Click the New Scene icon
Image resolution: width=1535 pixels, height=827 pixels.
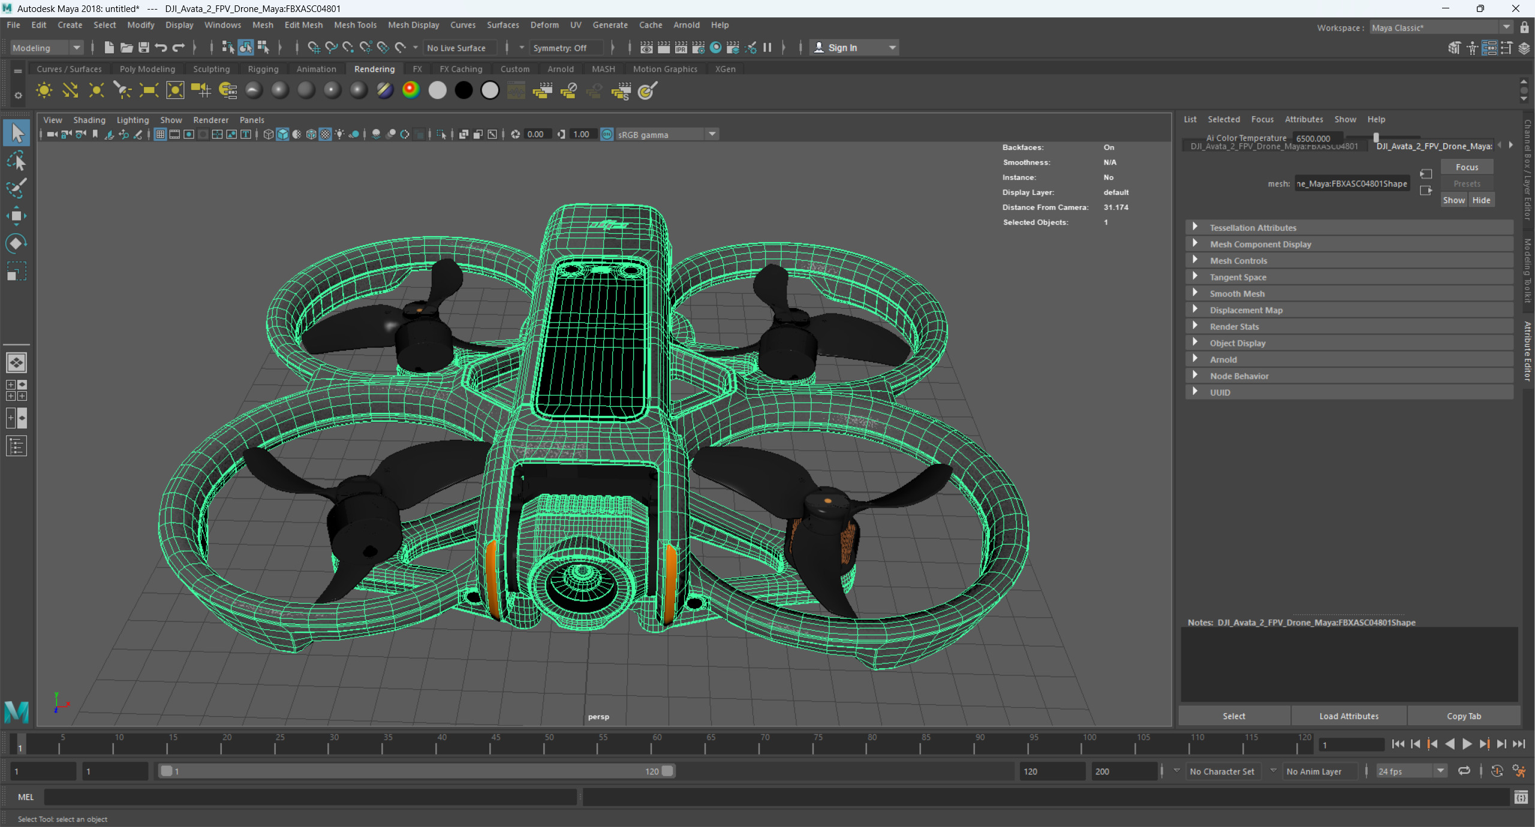click(109, 47)
